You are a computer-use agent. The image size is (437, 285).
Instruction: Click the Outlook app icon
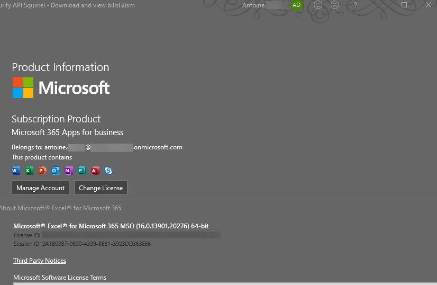click(x=56, y=171)
